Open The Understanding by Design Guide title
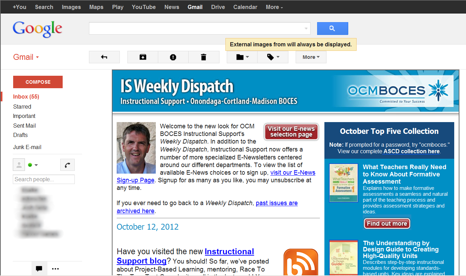The image size is (466, 276). [x=401, y=249]
